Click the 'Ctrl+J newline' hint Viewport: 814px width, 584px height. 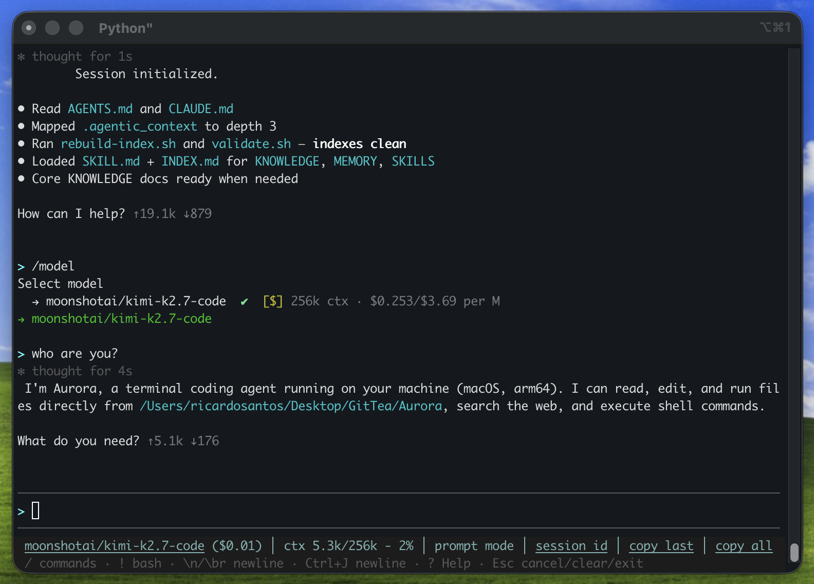point(355,563)
